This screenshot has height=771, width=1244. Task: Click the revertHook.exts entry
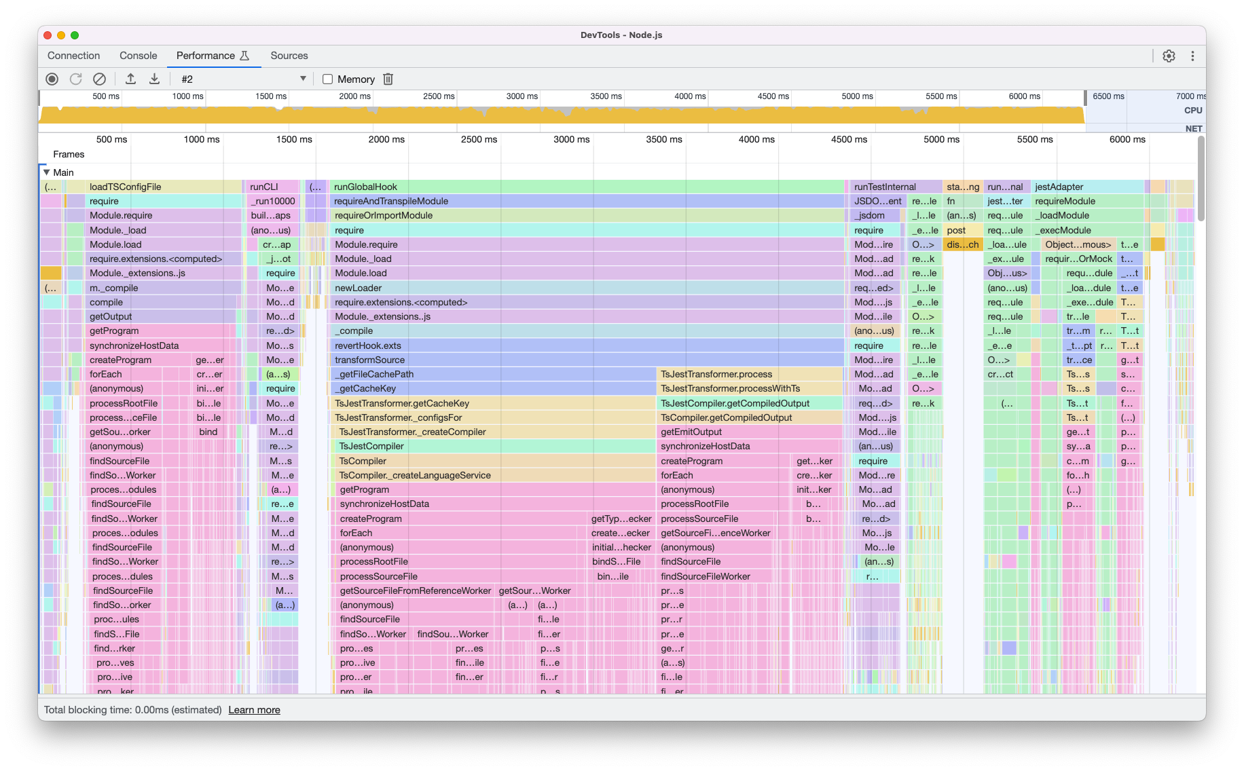(587, 345)
